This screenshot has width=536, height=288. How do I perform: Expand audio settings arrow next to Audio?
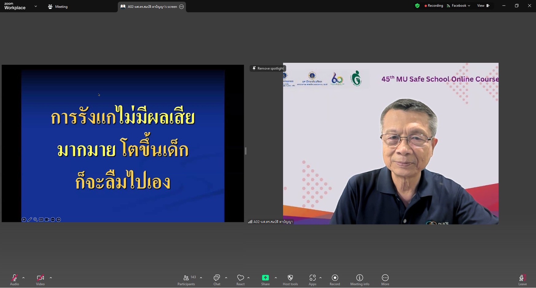pyautogui.click(x=23, y=278)
